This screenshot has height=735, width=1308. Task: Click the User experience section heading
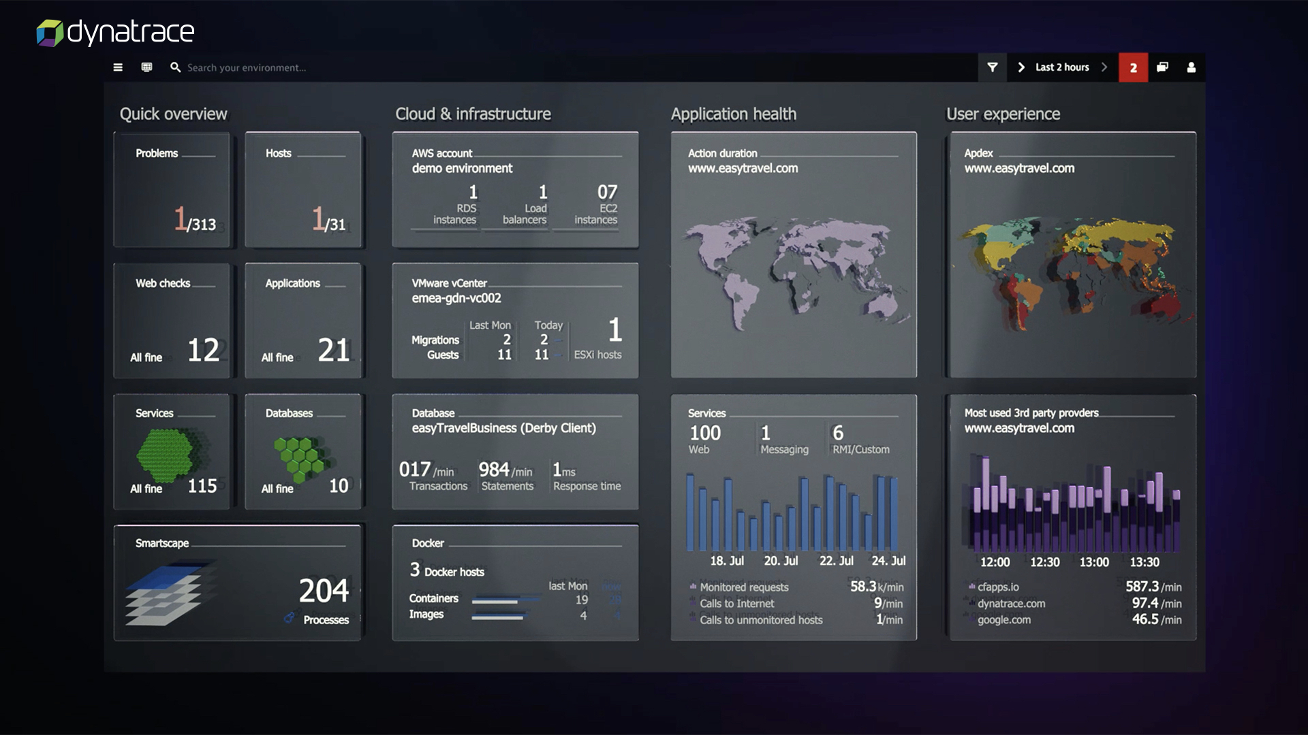[x=1003, y=114]
